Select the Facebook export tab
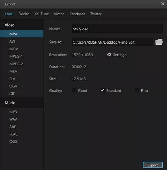 tap(78, 14)
